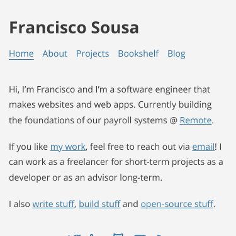Go to the About page
This screenshot has width=236, height=236.
point(55,53)
